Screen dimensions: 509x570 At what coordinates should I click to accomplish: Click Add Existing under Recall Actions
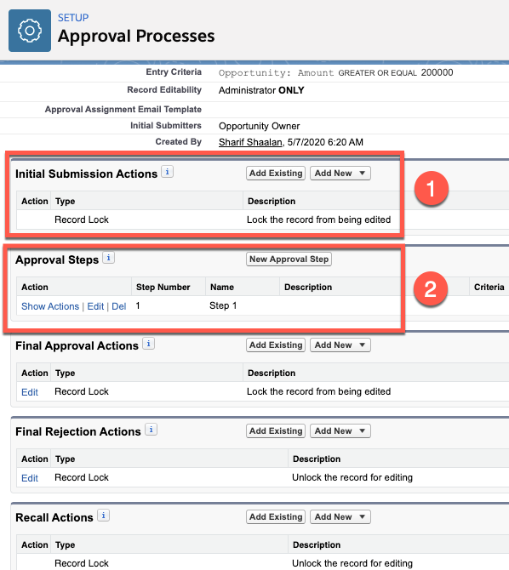[x=276, y=517]
